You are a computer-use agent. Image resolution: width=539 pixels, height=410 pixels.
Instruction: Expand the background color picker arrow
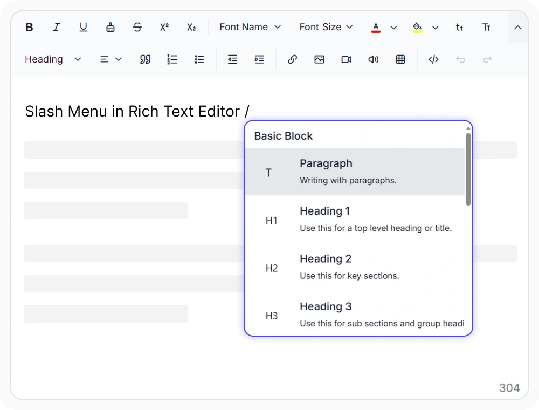coord(435,28)
